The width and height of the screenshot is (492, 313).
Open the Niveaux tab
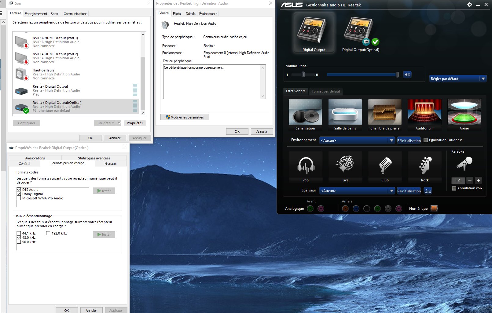coord(111,164)
